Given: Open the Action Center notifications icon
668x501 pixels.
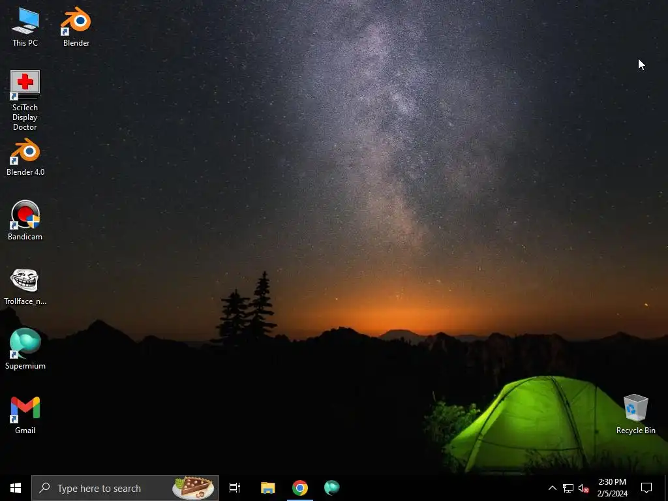Looking at the screenshot, I should click(646, 488).
